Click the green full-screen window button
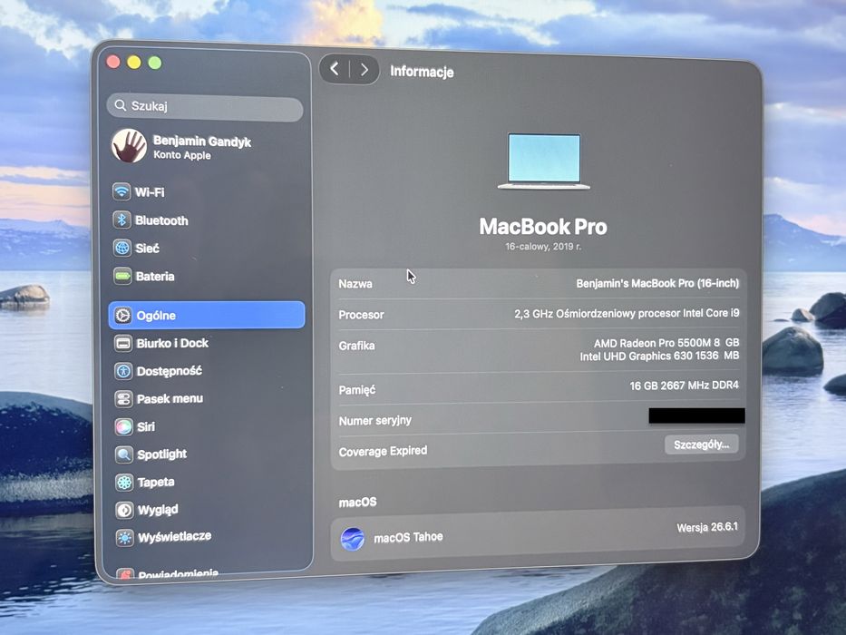This screenshot has width=846, height=635. 155,63
